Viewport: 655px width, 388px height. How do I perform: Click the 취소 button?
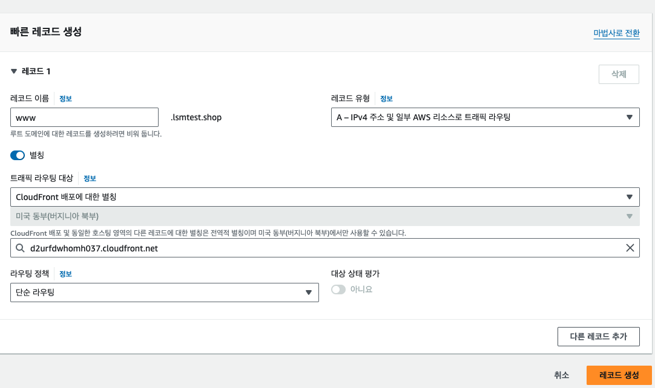point(561,375)
